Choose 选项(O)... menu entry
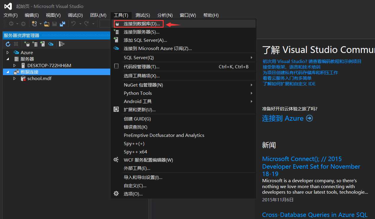Screen dimensions: 375x219 click(183, 194)
